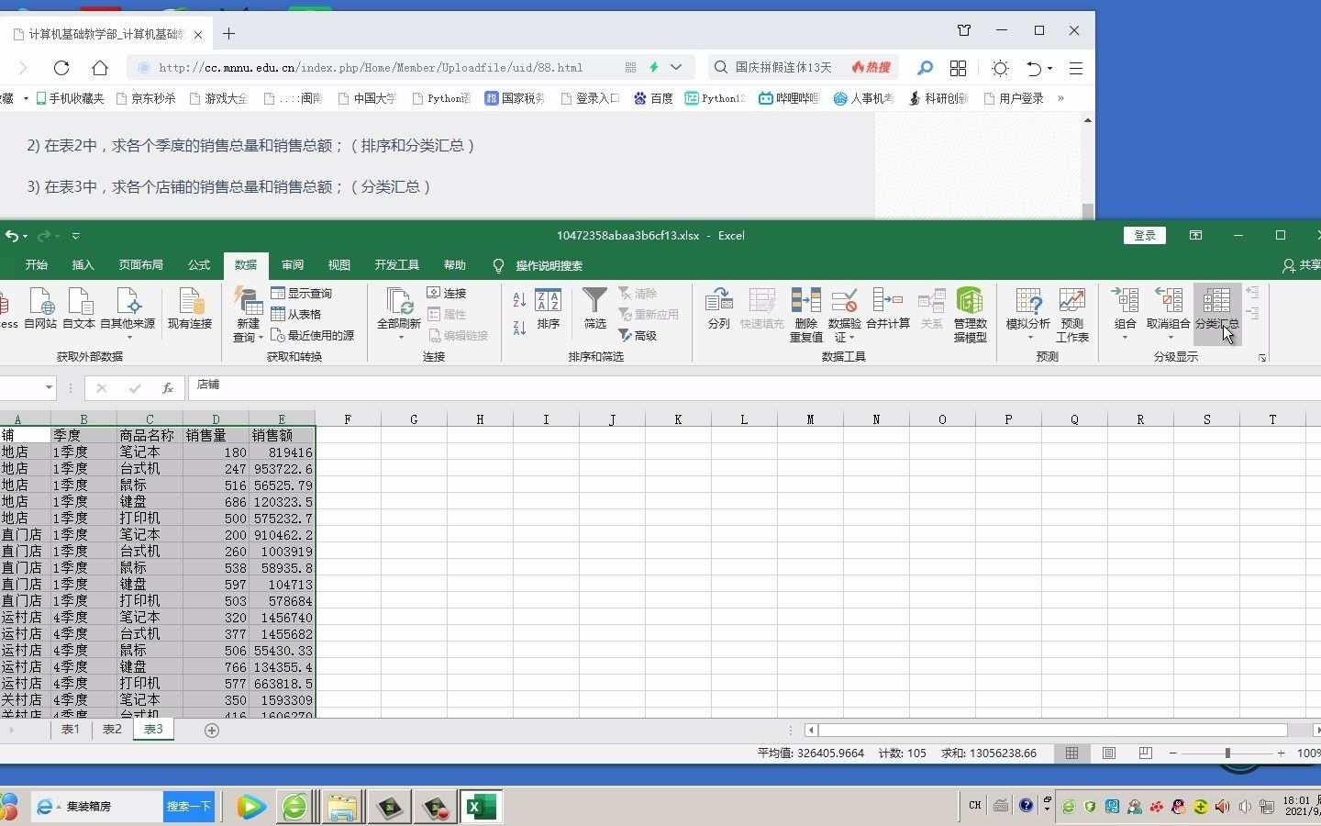Switch to the 表2 sheet tab
The image size is (1321, 826).
[x=111, y=730]
